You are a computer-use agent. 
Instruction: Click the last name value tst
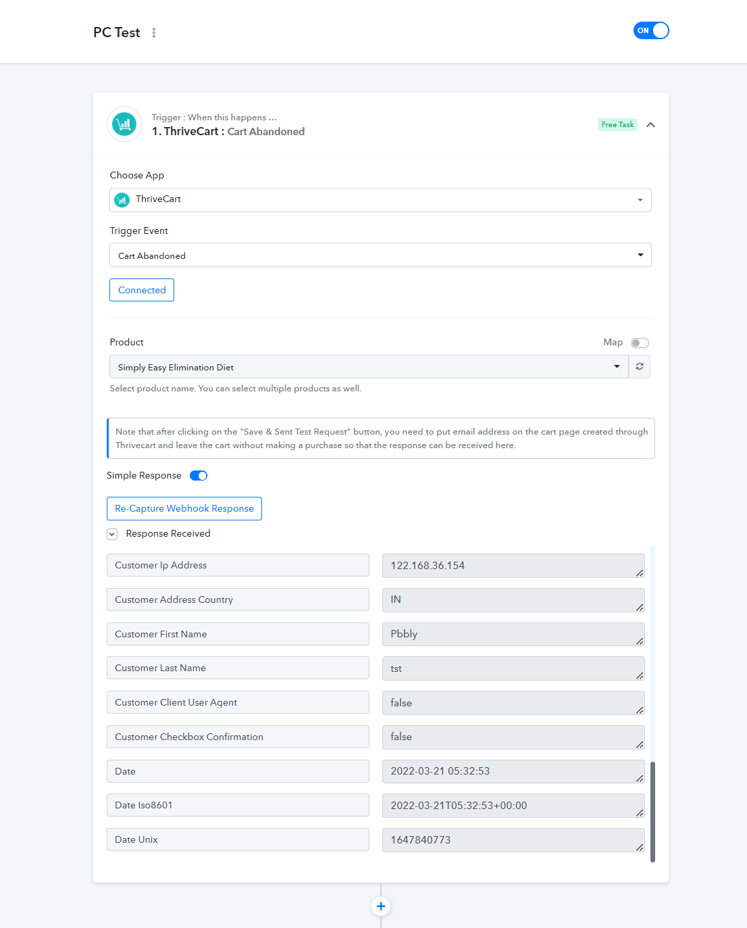pyautogui.click(x=513, y=668)
